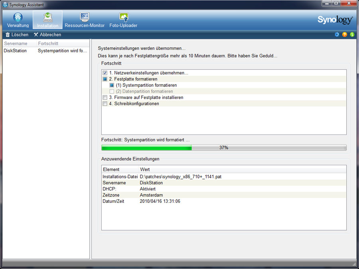Click the Wert column header

pos(243,169)
